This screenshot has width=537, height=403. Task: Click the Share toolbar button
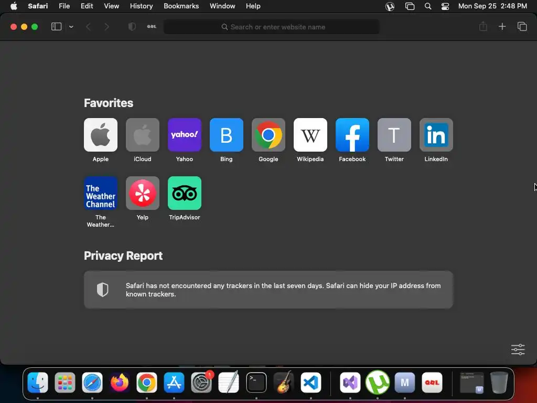(483, 26)
